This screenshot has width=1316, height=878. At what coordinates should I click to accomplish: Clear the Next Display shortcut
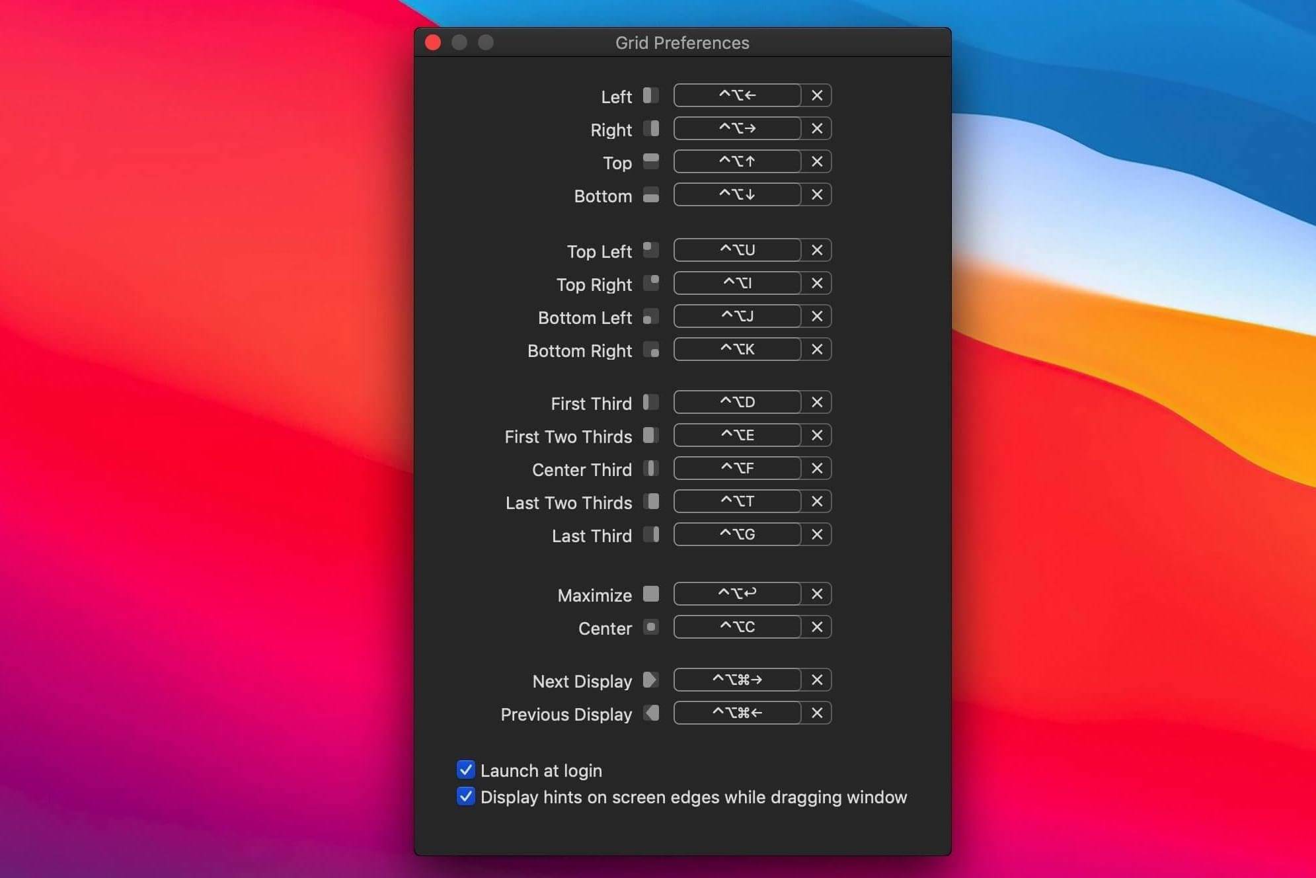point(817,680)
